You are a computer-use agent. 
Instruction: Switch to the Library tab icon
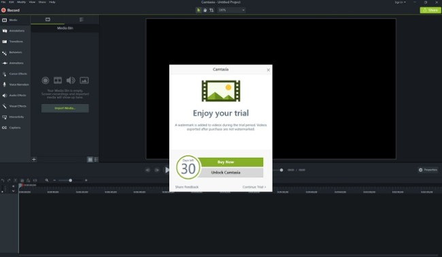[x=82, y=20]
